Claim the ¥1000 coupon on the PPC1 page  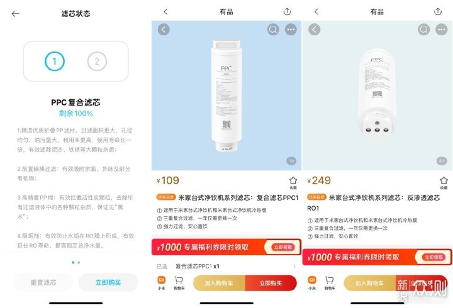(283, 247)
